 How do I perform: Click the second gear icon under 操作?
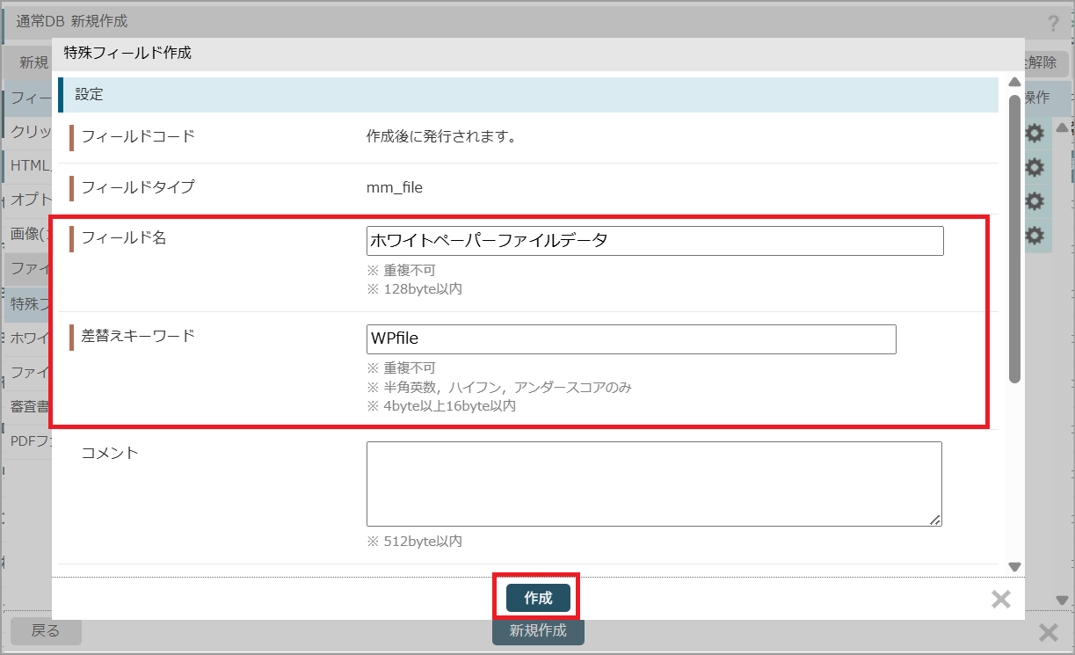coord(1035,167)
